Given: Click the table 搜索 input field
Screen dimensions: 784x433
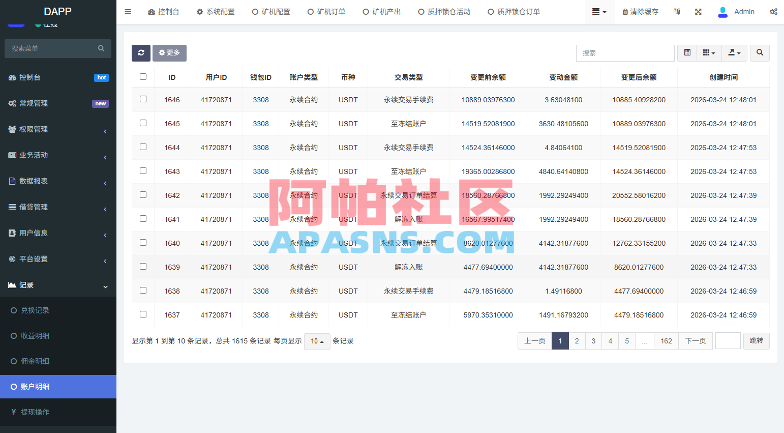Looking at the screenshot, I should (x=625, y=53).
